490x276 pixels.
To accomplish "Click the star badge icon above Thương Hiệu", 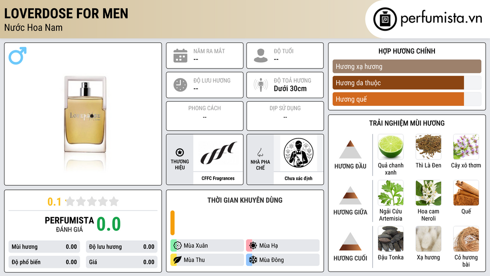I will (180, 152).
